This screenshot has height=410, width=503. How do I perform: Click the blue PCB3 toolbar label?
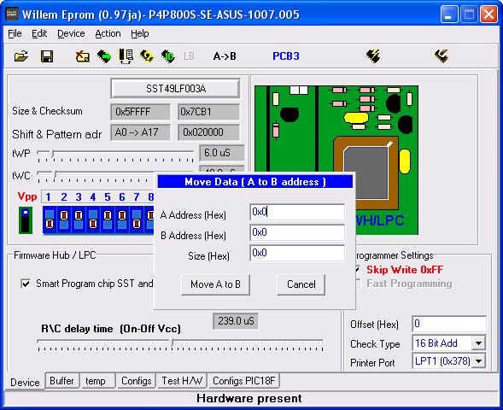(286, 56)
